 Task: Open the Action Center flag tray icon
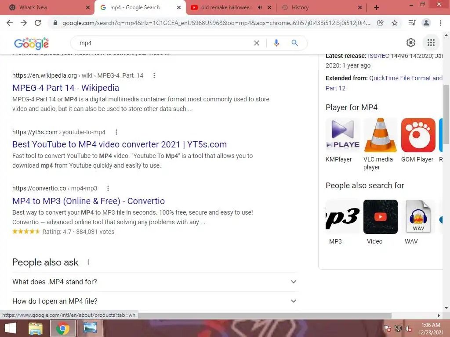388,328
